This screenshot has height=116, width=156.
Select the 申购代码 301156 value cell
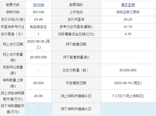pyautogui.click(x=39, y=12)
